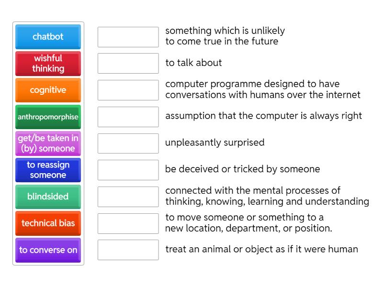Click the answer box beside the computer-always-right definition
This screenshot has height=287, width=383.
tap(127, 115)
